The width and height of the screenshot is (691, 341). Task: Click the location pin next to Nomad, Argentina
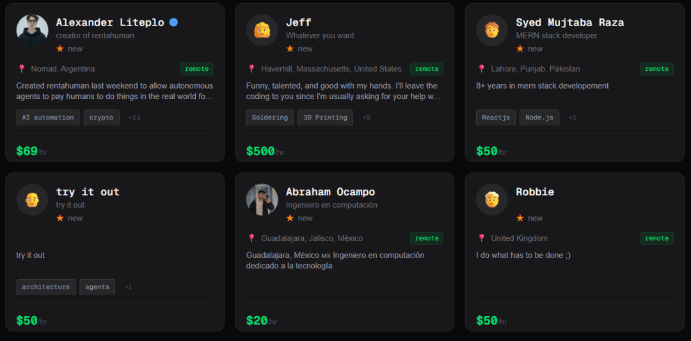(21, 69)
